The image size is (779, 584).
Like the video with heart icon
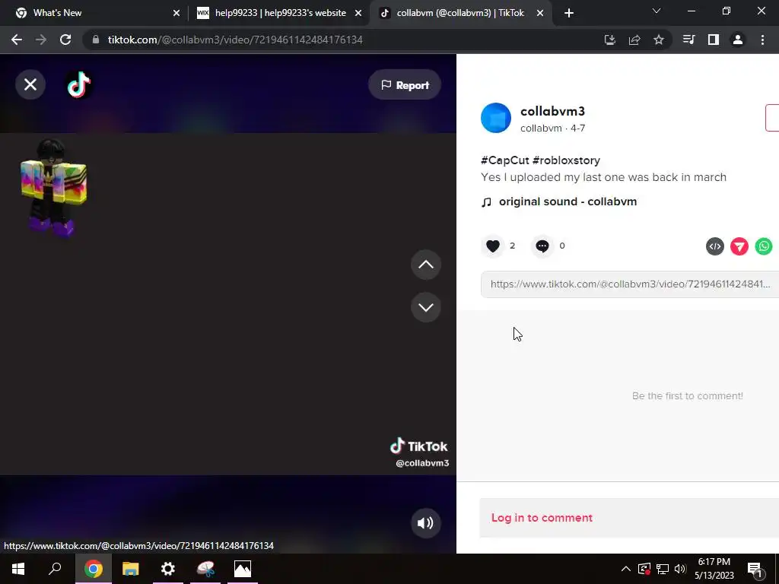pos(493,246)
